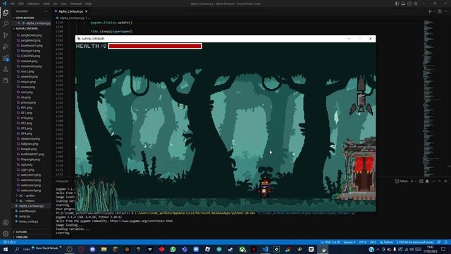The width and height of the screenshot is (451, 254).
Task: Open run options dropdown beside play button
Action: pos(434,11)
